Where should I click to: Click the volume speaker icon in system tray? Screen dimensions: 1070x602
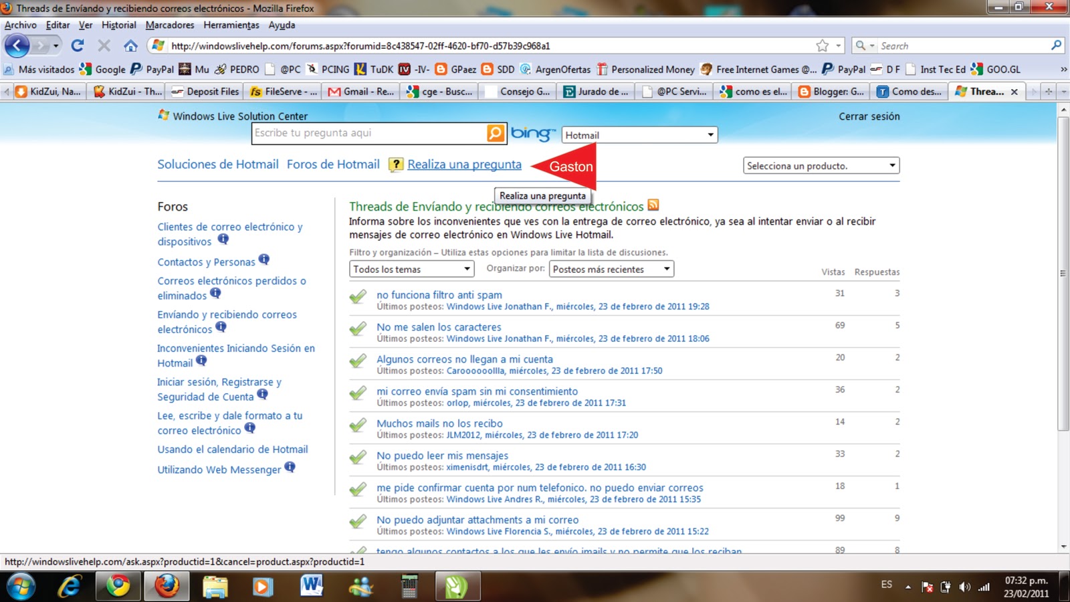[964, 587]
